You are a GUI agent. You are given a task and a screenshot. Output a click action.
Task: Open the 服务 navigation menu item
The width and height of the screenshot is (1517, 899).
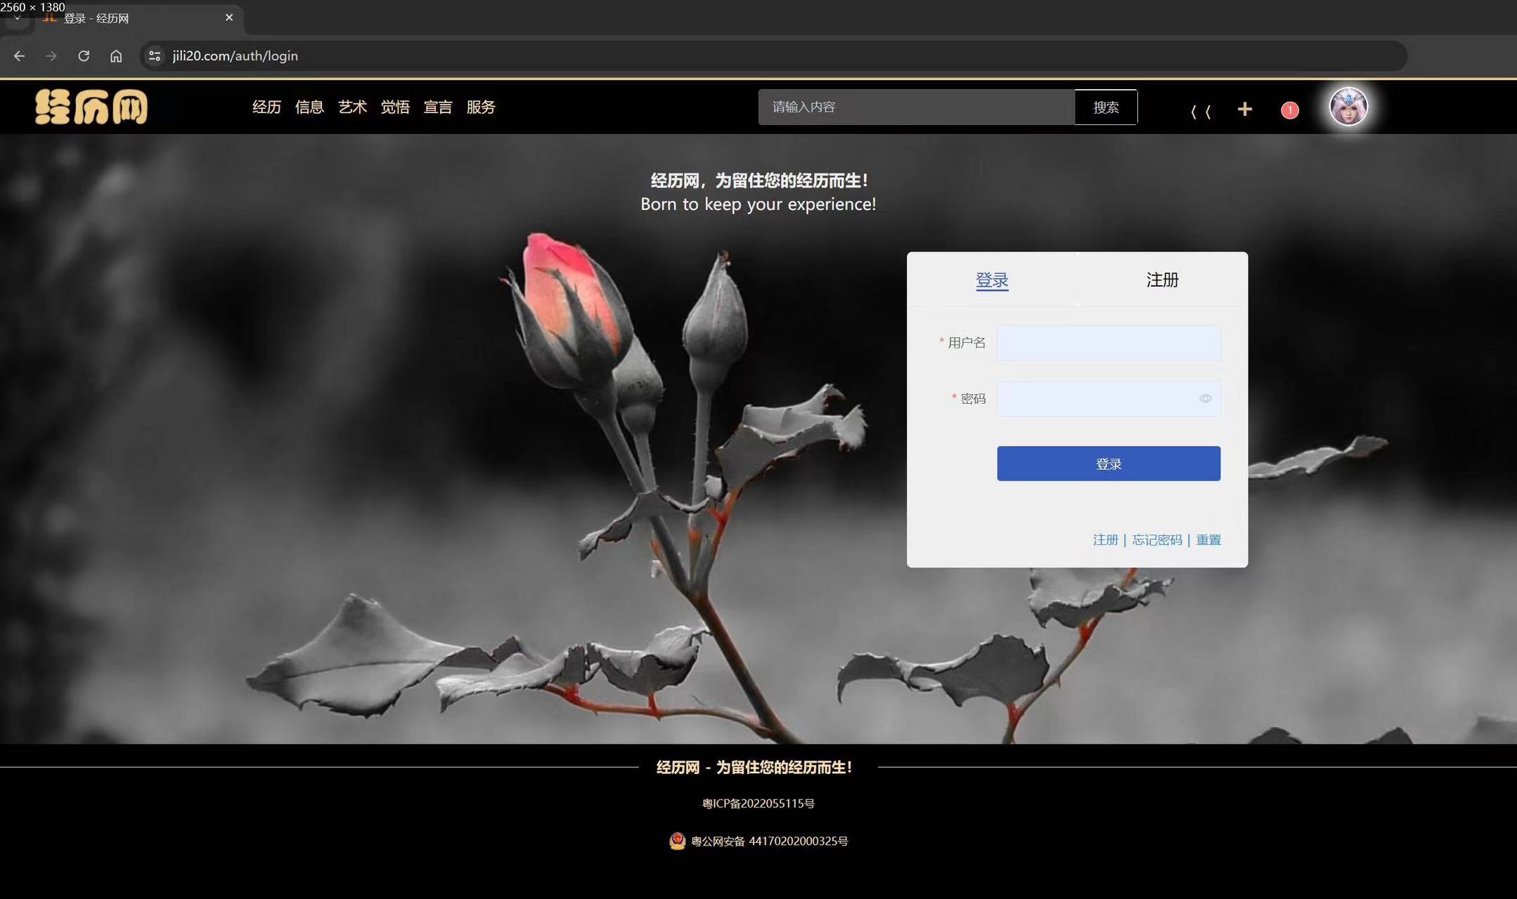point(481,107)
